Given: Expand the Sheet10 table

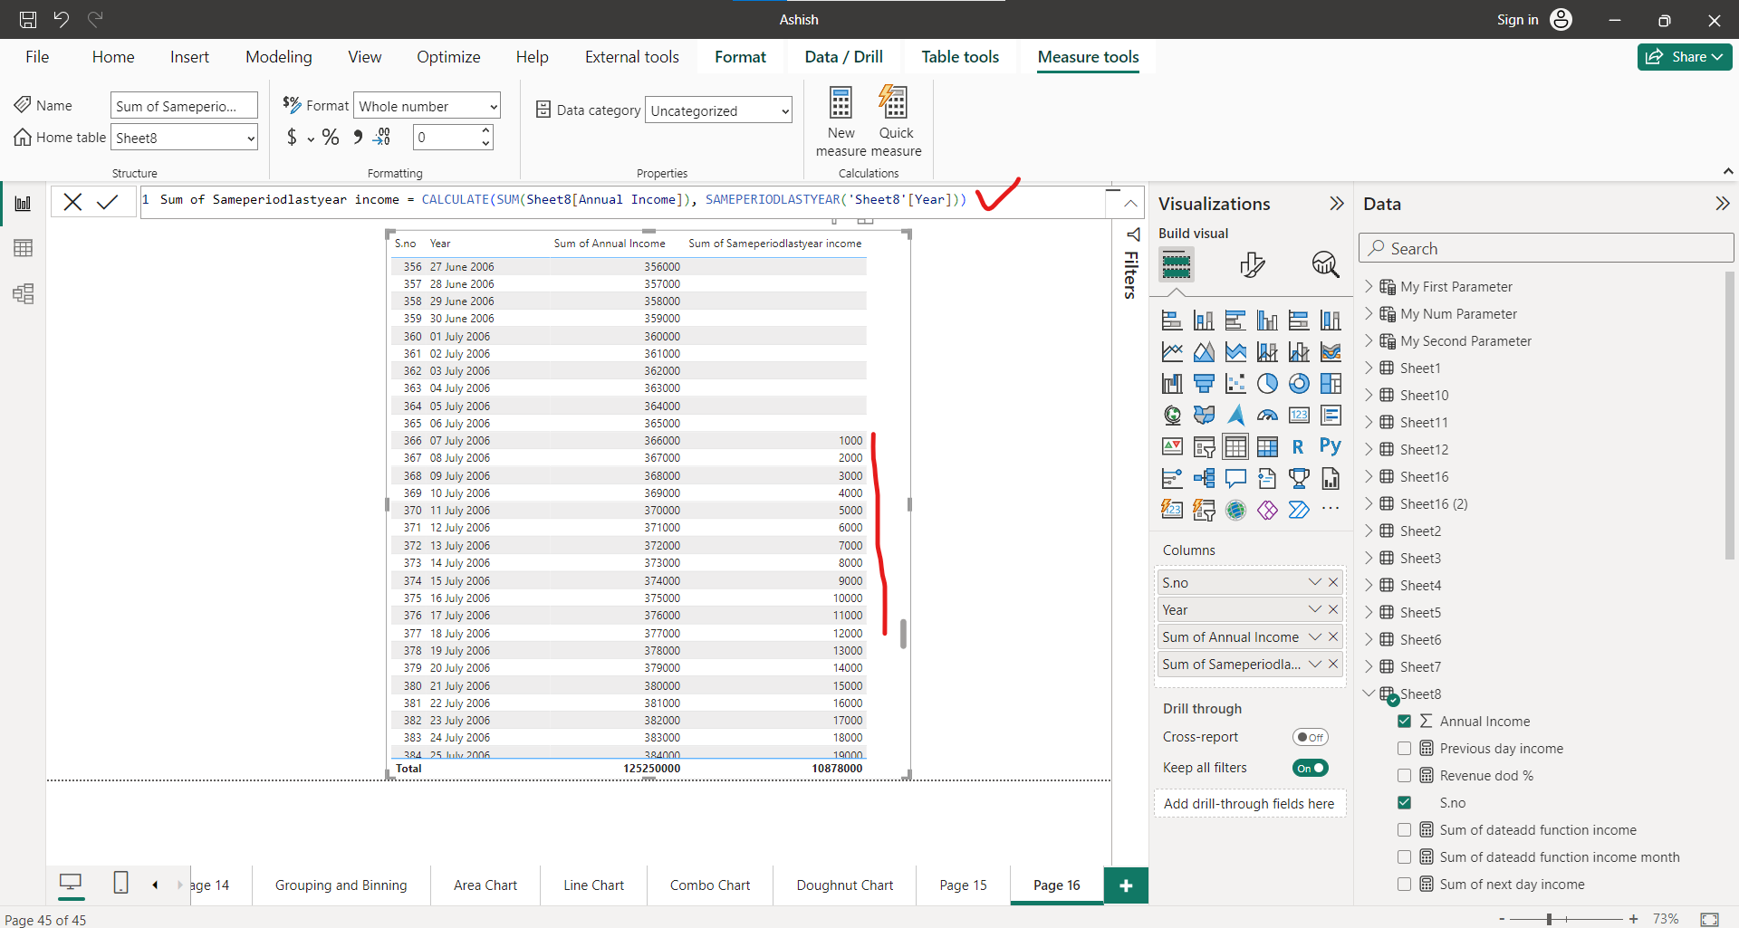Looking at the screenshot, I should [x=1369, y=395].
